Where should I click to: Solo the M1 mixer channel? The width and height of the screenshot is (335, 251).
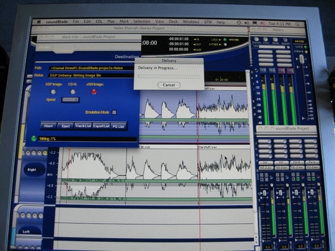[262, 175]
